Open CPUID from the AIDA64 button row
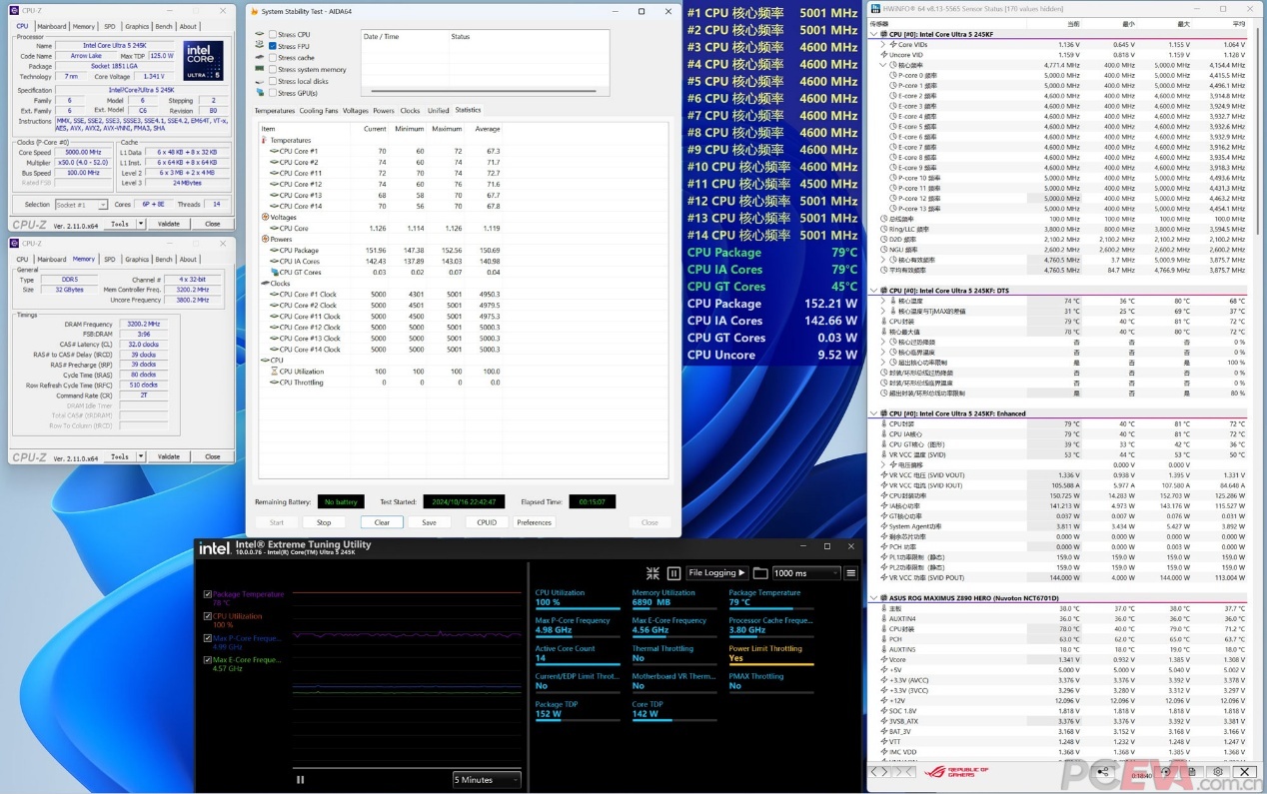 pyautogui.click(x=487, y=522)
